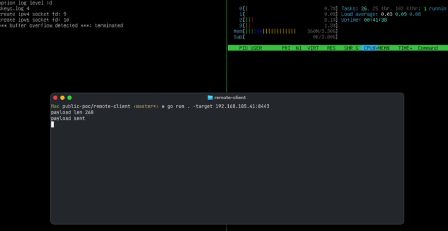Click the SHR column header in htop

348,48
